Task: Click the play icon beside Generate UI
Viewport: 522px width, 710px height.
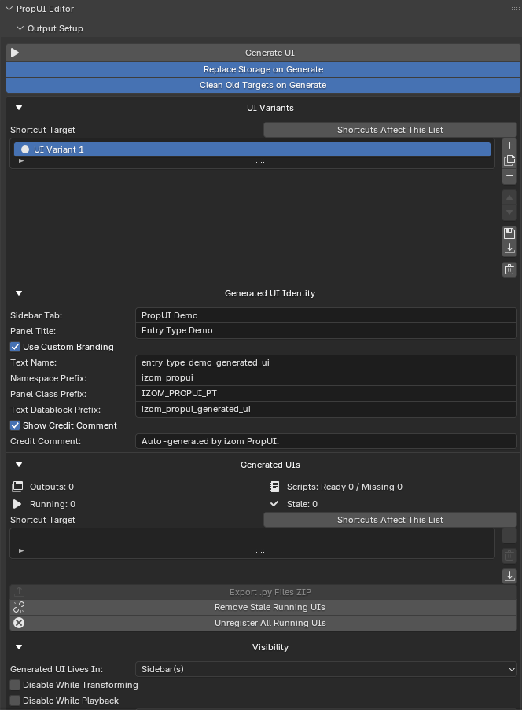Action: [15, 53]
